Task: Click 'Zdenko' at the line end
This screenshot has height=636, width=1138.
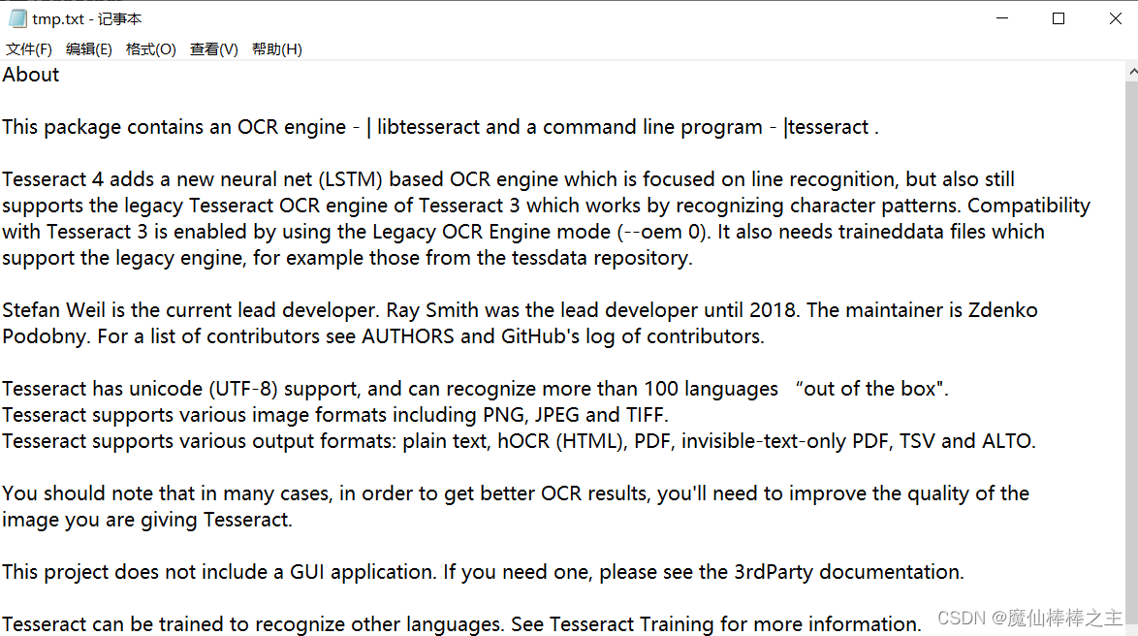Action: (x=1003, y=310)
